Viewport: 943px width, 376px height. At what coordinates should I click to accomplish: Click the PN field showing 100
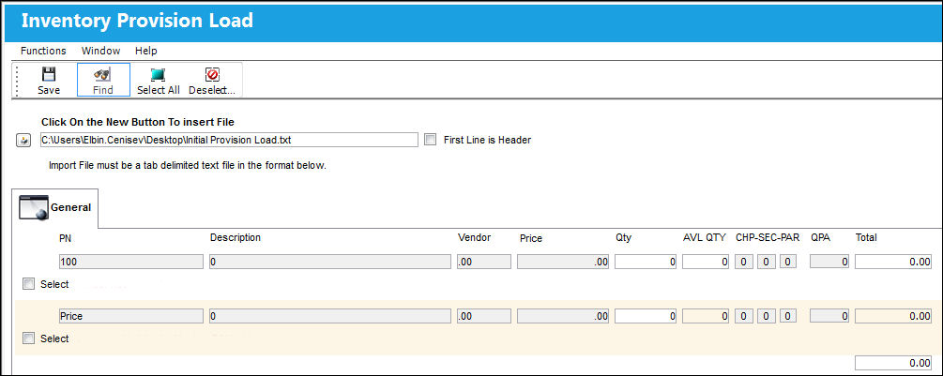tap(131, 262)
